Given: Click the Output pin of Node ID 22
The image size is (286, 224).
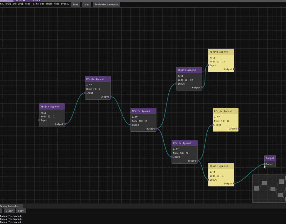Looking at the screenshot, I should 197,161.
